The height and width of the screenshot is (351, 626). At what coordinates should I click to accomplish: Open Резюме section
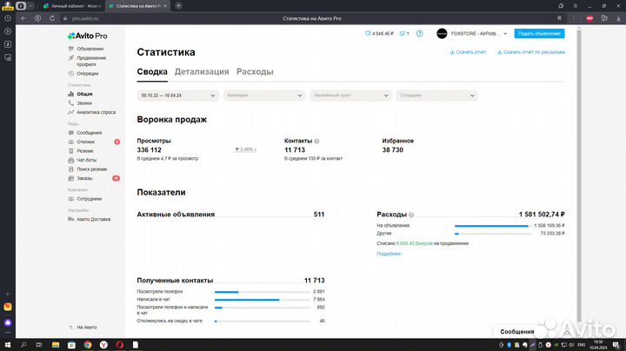point(84,151)
